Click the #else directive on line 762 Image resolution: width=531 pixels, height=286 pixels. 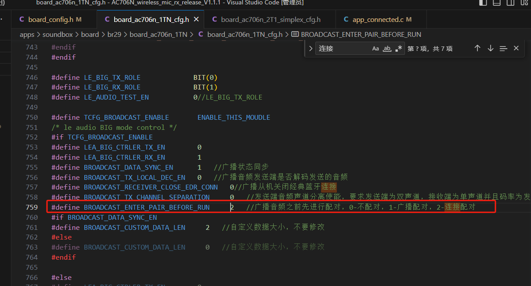[x=61, y=237]
